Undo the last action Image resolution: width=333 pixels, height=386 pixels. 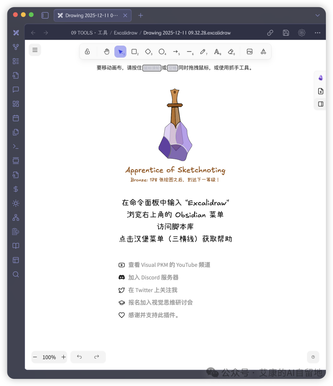coord(79,357)
